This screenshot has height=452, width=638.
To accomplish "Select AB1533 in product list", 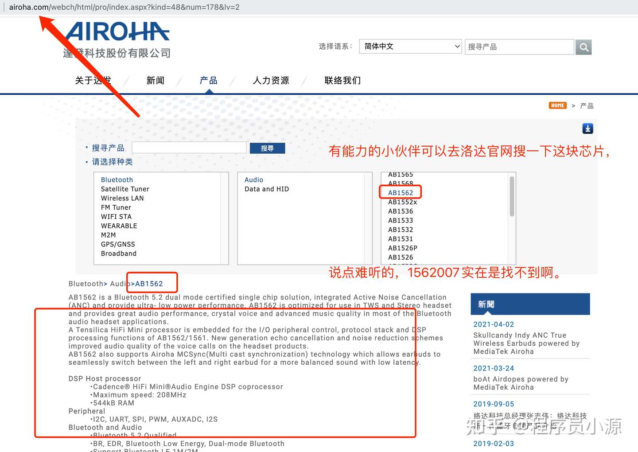I will pyautogui.click(x=401, y=221).
